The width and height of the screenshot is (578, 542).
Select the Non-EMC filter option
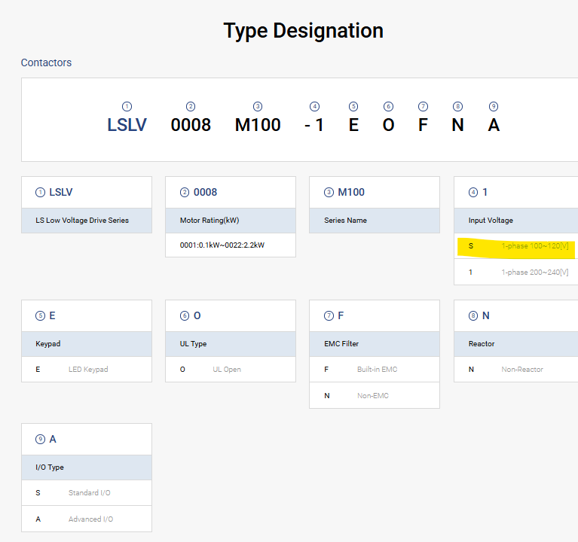374,395
